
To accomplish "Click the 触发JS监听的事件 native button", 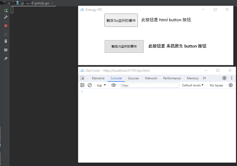I will pos(124,46).
